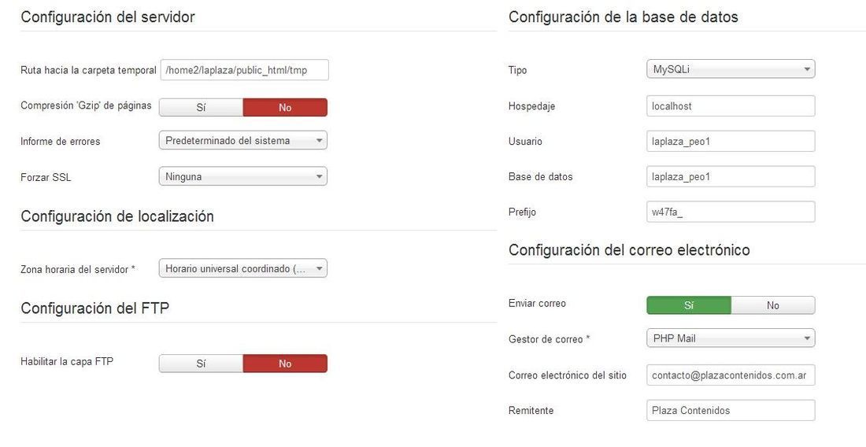Click the Gestor de correo label
This screenshot has width=866, height=447.
point(549,339)
